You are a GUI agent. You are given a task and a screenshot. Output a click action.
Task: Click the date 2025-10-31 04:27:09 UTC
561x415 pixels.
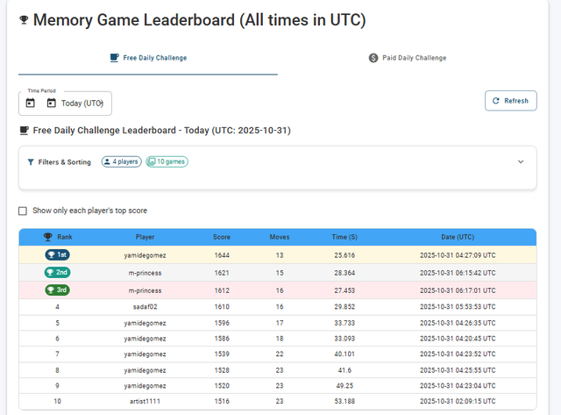pyautogui.click(x=458, y=255)
